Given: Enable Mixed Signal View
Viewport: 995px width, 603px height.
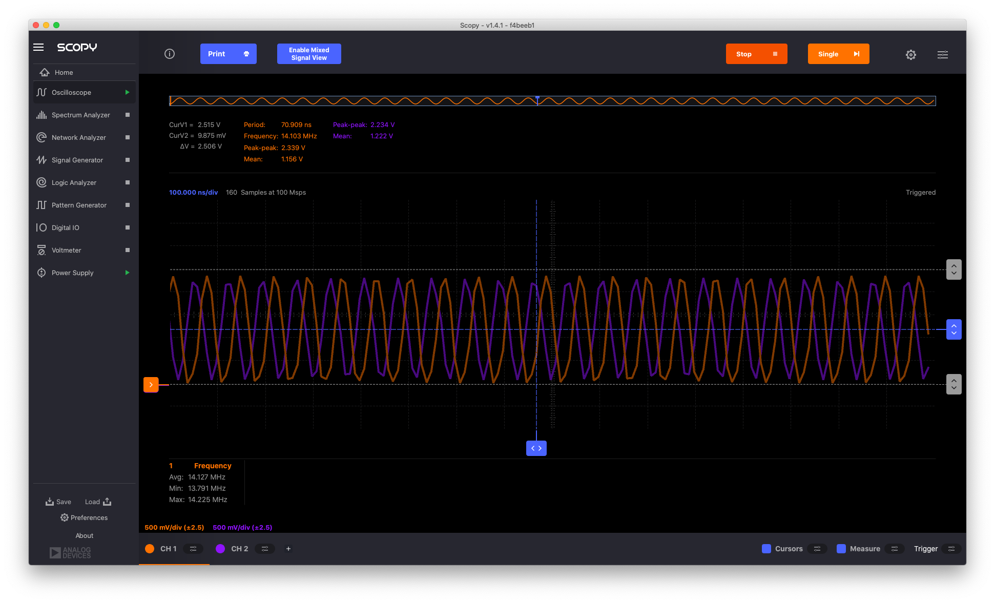Looking at the screenshot, I should [308, 54].
